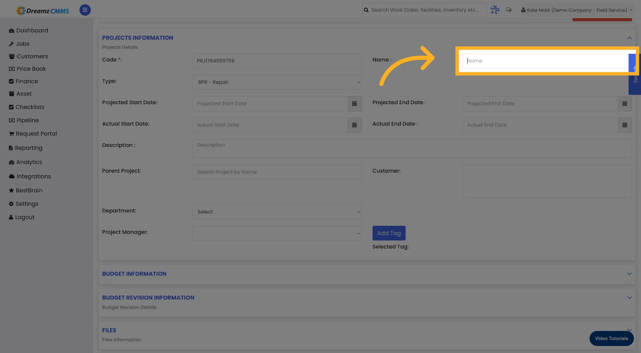Open the Video Tutorials button
The image size is (641, 353).
611,338
